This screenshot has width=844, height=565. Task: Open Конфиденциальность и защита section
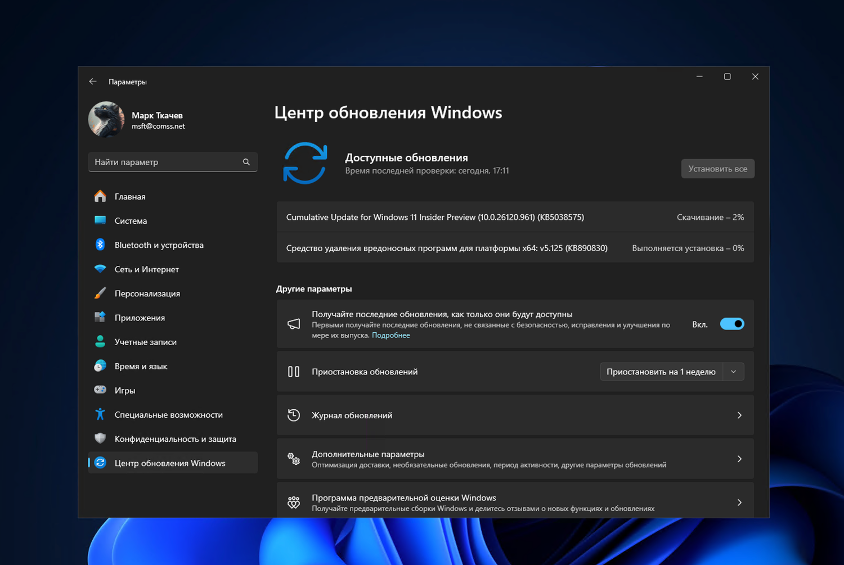173,438
